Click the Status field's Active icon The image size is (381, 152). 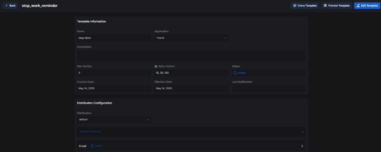coord(235,73)
